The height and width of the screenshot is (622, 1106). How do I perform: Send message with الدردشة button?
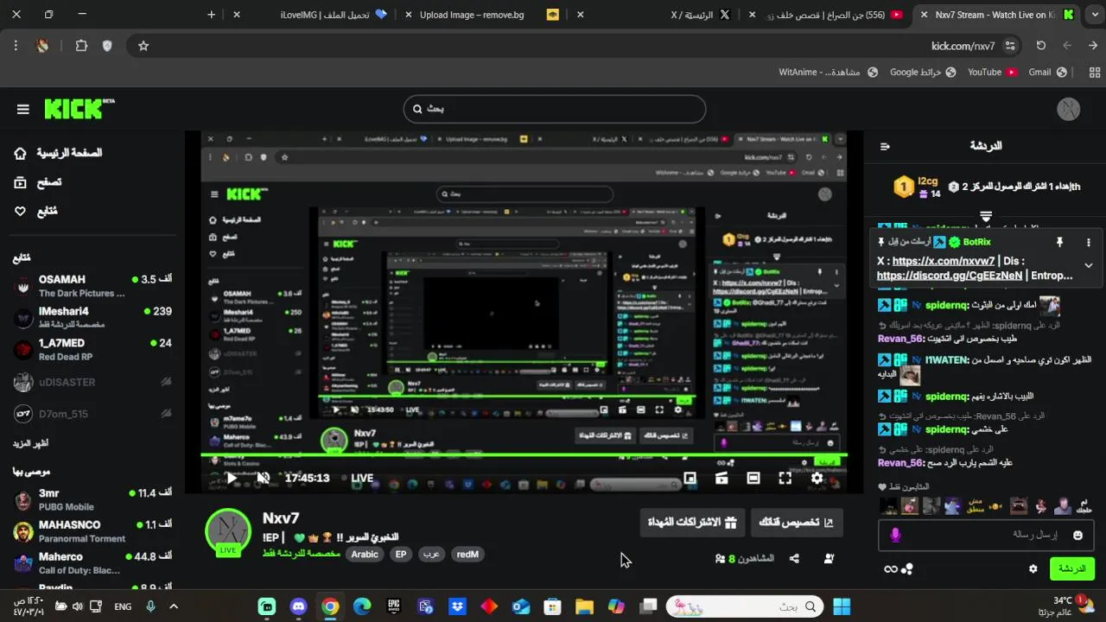1072,568
